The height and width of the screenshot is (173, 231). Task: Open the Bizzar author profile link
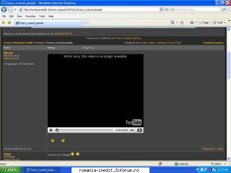pyautogui.click(x=8, y=53)
